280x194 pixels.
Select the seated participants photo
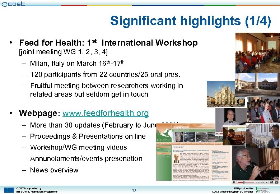[x=263, y=110]
